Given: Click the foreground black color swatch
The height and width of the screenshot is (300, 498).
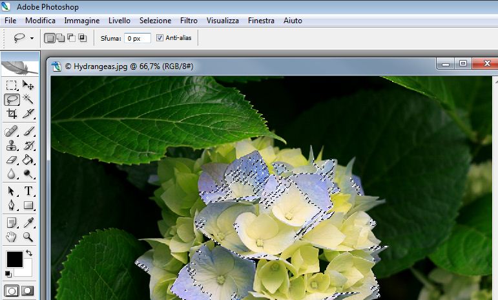Looking at the screenshot, I should 15,259.
